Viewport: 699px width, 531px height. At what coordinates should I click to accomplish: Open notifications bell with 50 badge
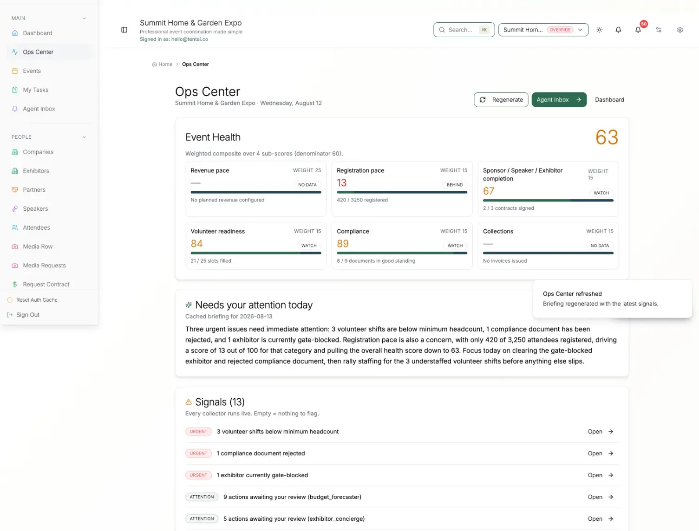(638, 30)
